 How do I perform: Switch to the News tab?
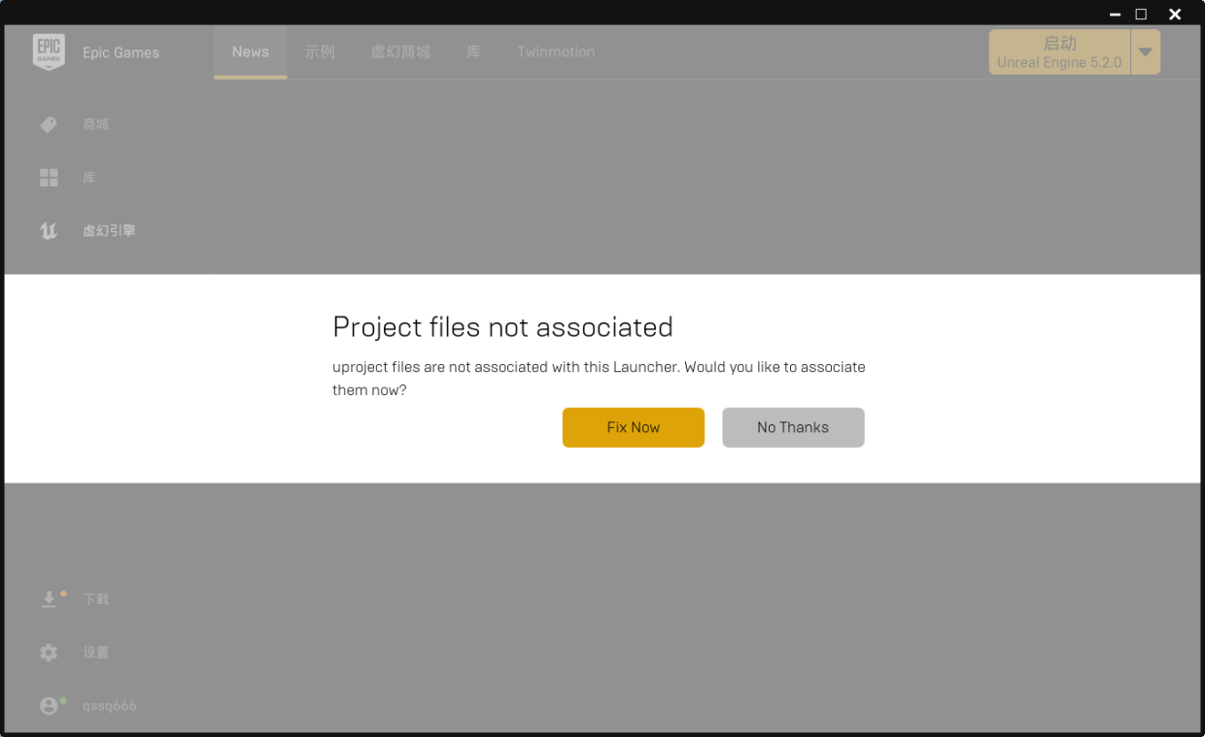click(250, 52)
